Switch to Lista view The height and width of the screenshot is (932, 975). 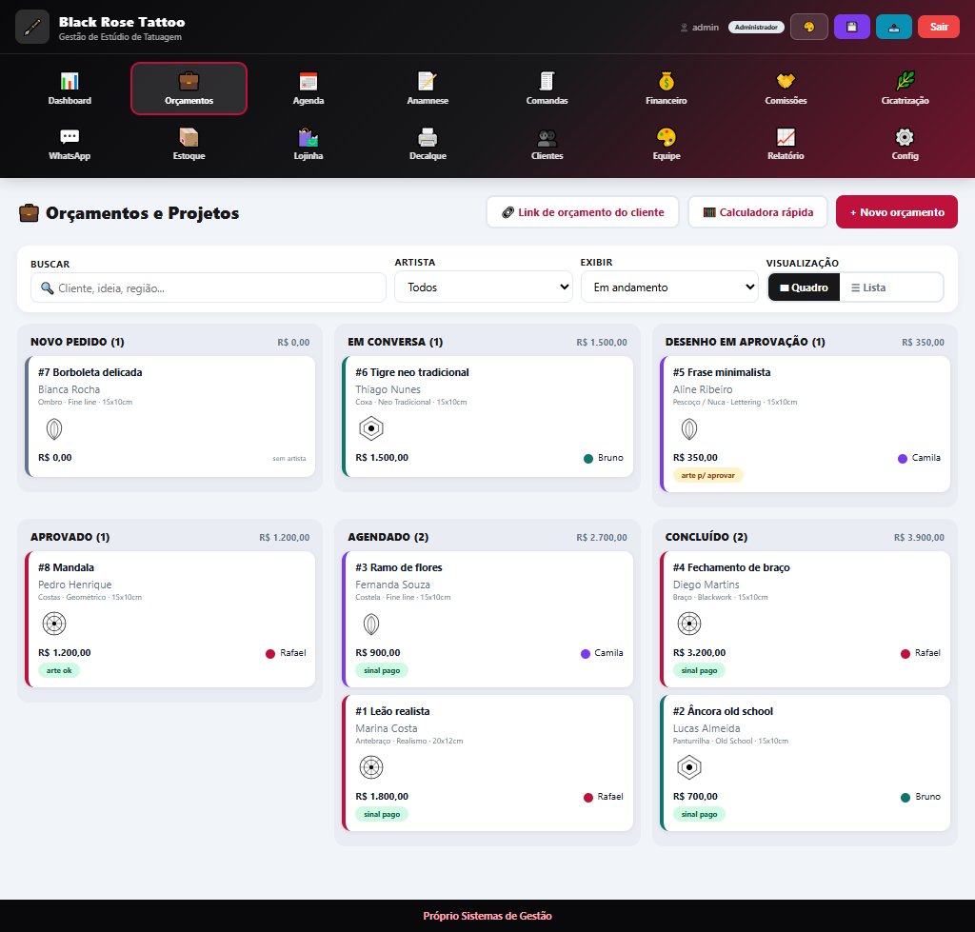(x=868, y=288)
